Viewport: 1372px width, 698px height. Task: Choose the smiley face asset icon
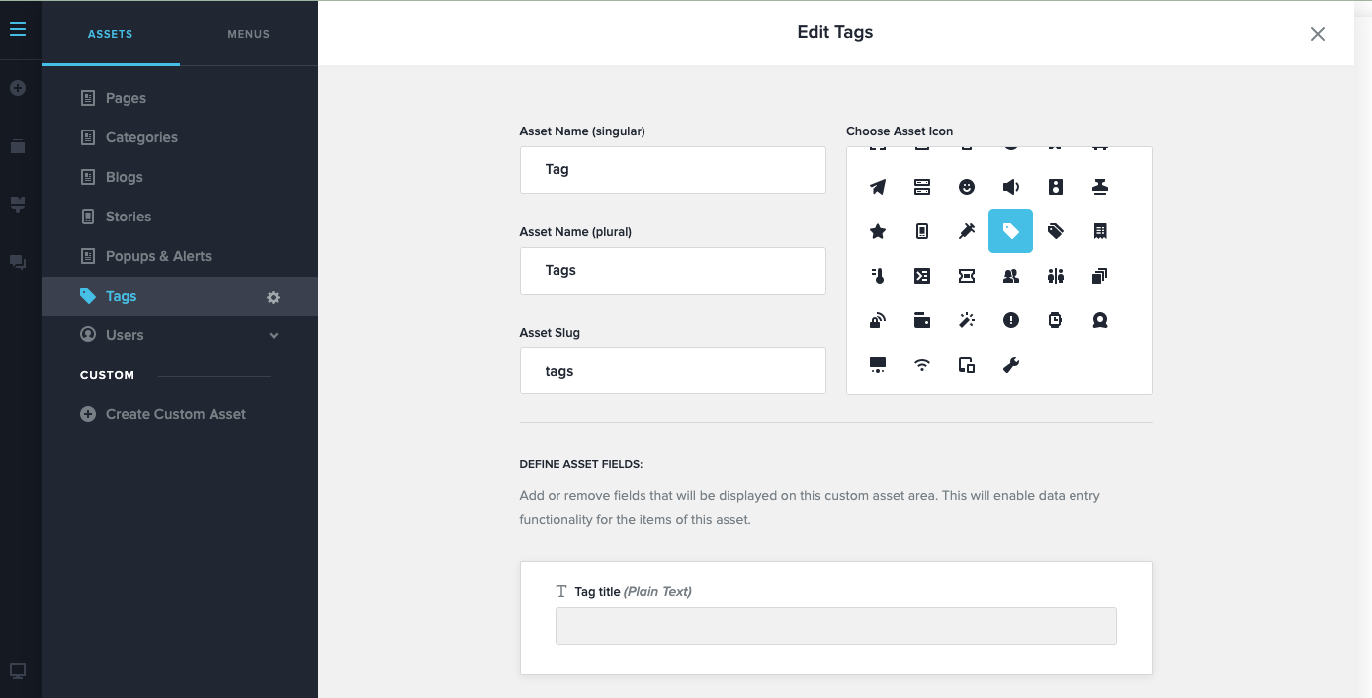point(967,187)
